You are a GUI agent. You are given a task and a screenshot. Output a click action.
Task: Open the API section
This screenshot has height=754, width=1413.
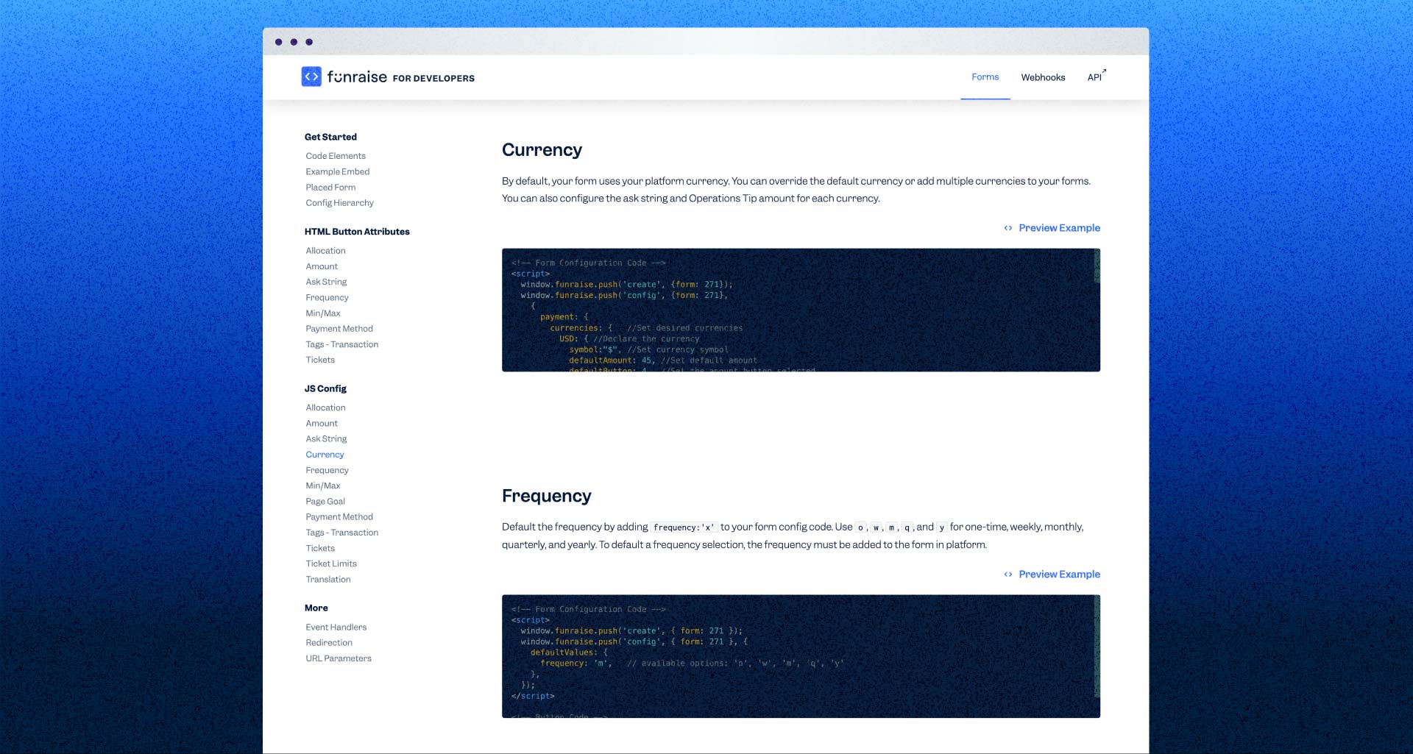1093,77
